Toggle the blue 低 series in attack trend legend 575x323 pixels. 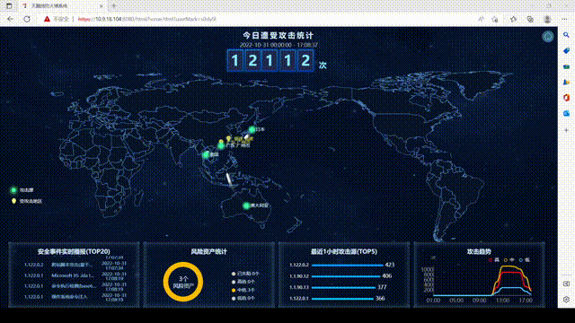tap(525, 259)
